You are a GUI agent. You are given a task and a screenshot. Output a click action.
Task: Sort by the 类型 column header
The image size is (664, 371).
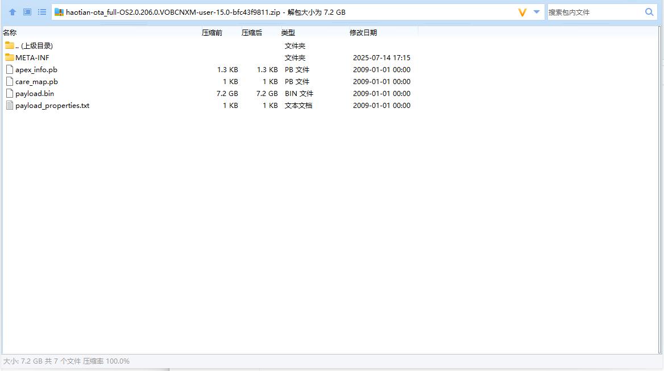288,32
